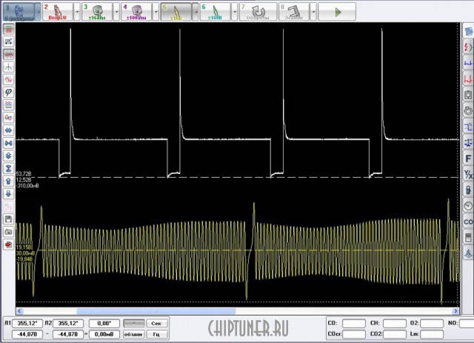
Task: Toggle channel 5 probe input
Action: [x=176, y=12]
